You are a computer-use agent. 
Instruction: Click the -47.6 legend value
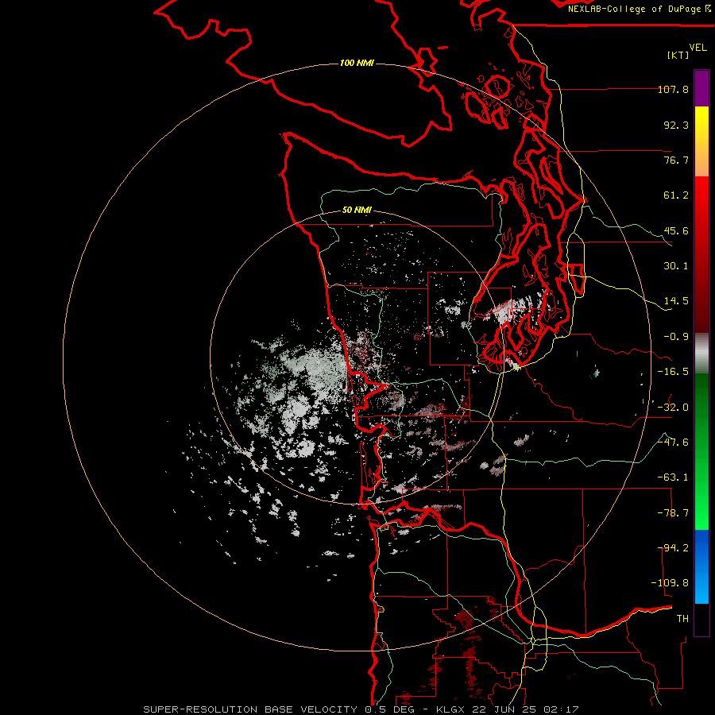click(x=673, y=443)
